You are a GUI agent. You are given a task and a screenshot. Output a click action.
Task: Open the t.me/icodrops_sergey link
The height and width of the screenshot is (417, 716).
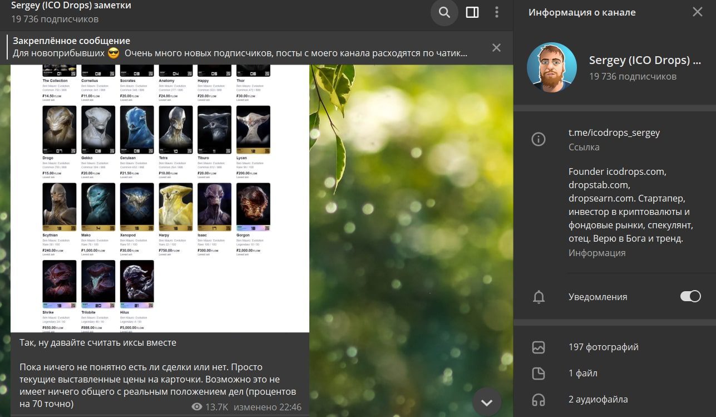tap(614, 133)
